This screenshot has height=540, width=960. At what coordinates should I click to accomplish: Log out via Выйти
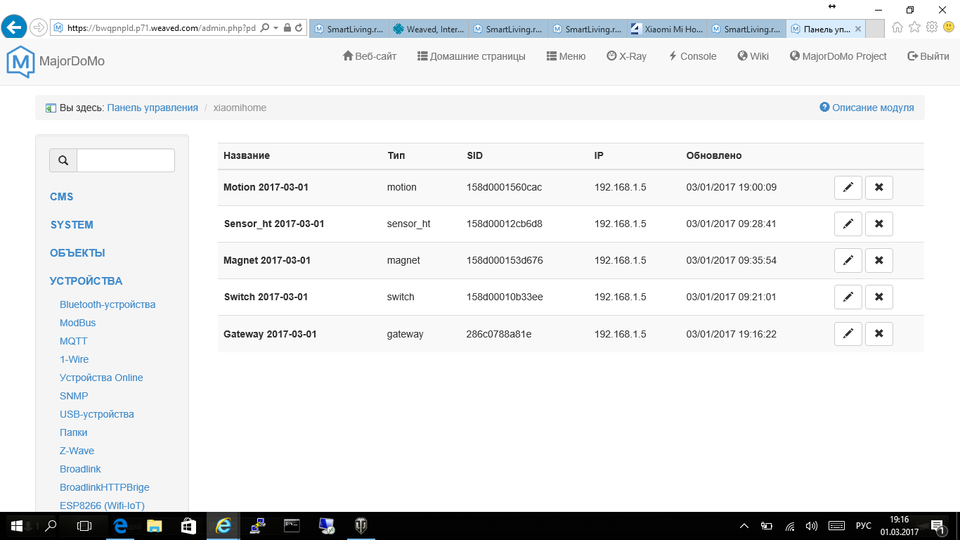click(x=928, y=56)
